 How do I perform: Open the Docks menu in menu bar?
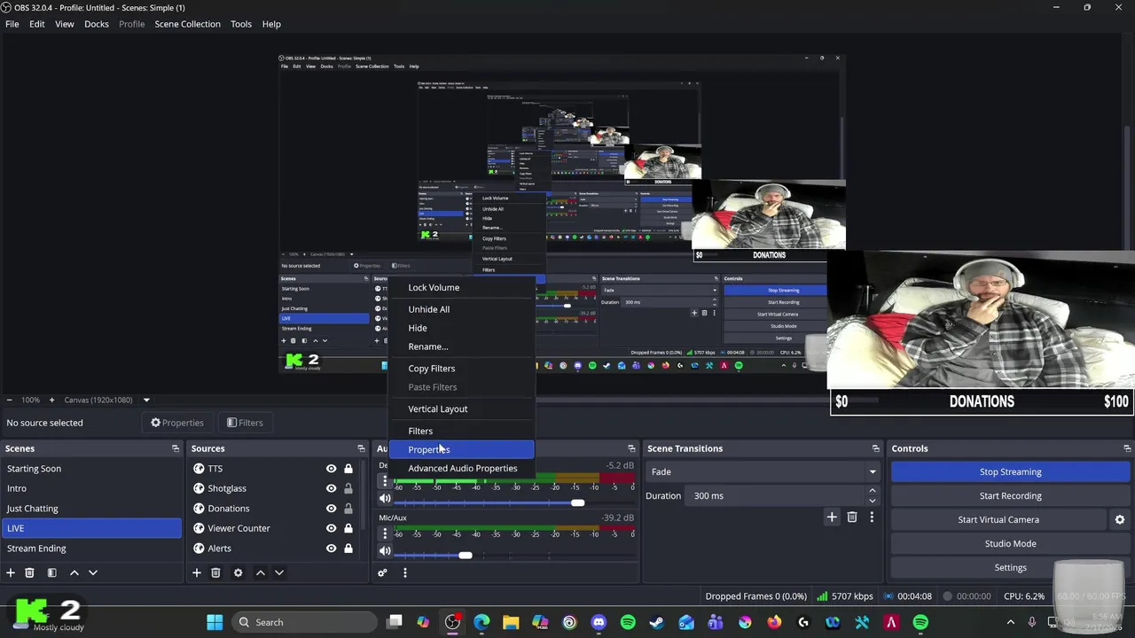pyautogui.click(x=97, y=24)
